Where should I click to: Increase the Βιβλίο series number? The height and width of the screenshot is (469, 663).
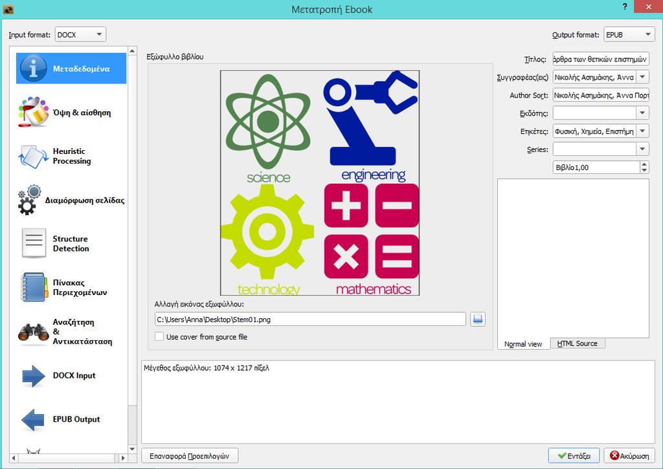(644, 164)
